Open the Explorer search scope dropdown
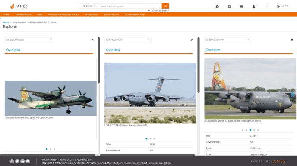The width and height of the screenshot is (297, 166). 88,6
